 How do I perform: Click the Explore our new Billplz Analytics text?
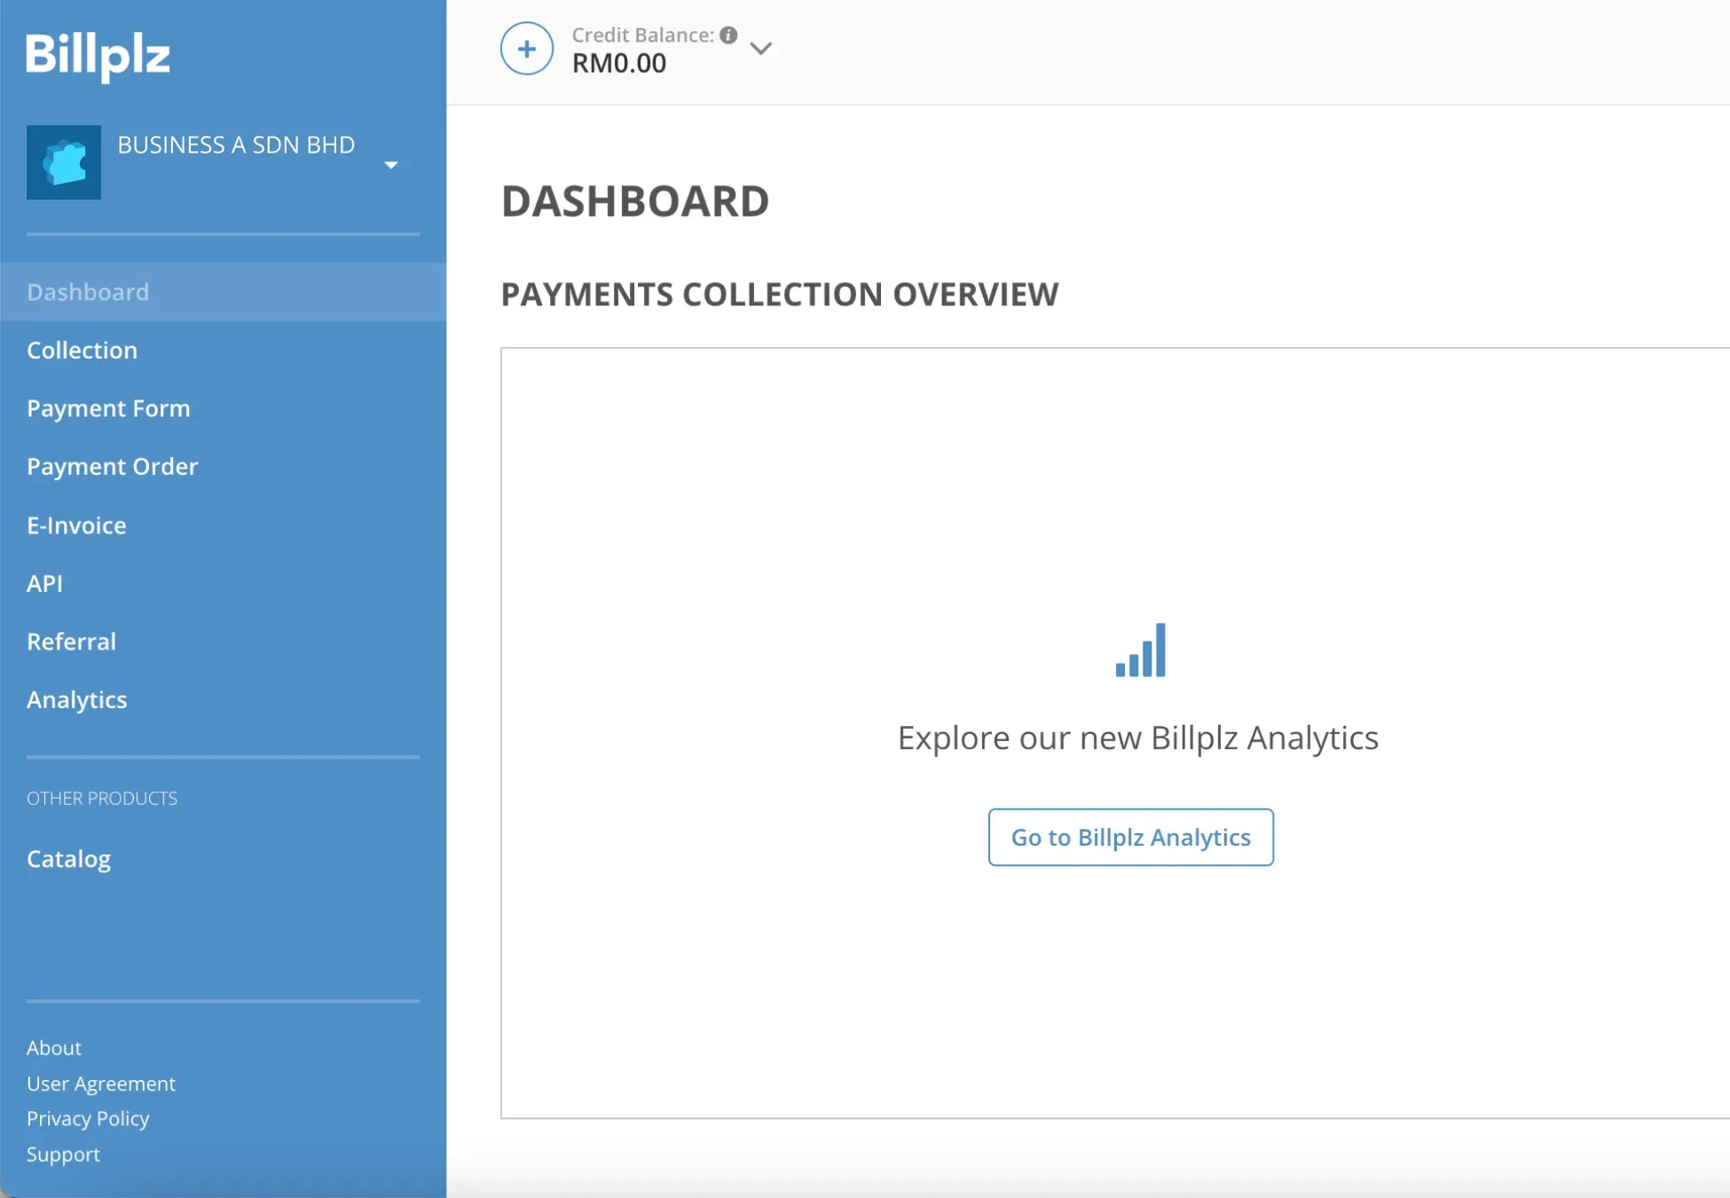pyautogui.click(x=1138, y=738)
